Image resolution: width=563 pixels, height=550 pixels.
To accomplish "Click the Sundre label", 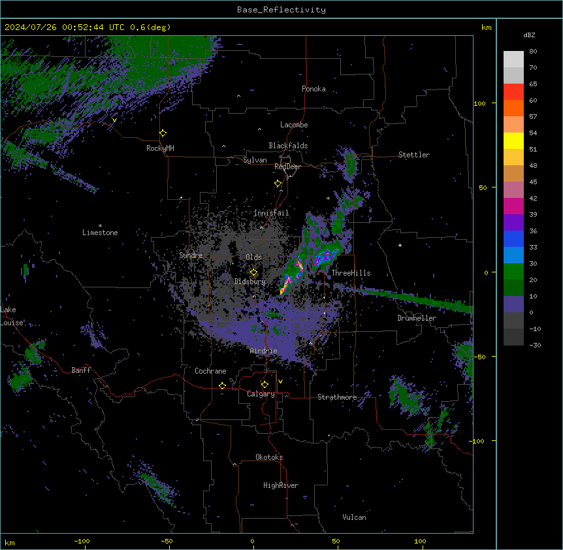I will point(191,255).
